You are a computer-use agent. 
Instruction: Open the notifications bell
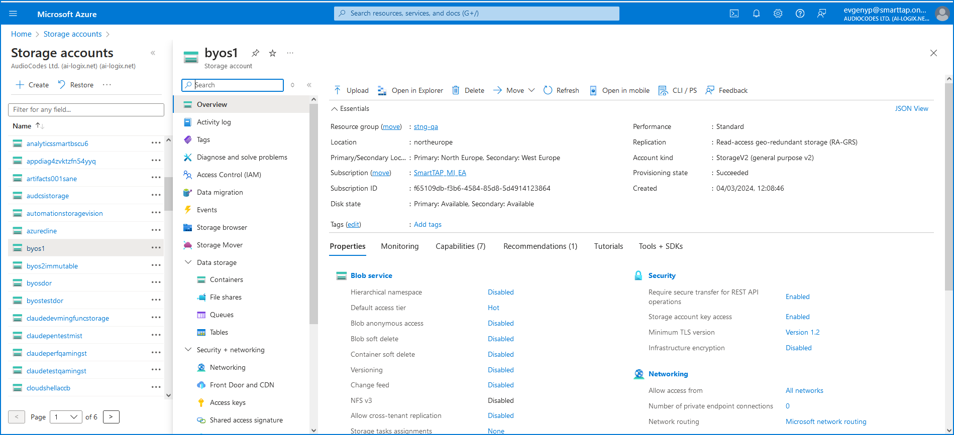756,14
